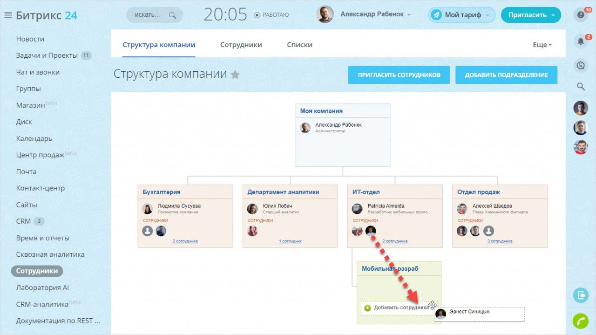
Task: Open the red-shirt contact avatar in the right sidebar
Action: pyautogui.click(x=580, y=147)
